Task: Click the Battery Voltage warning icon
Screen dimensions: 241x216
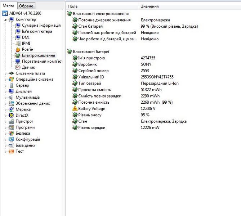Action: 75,109
